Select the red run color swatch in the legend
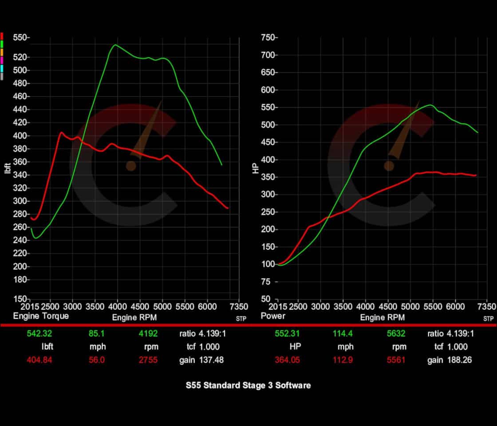The image size is (497, 426). click(2, 36)
